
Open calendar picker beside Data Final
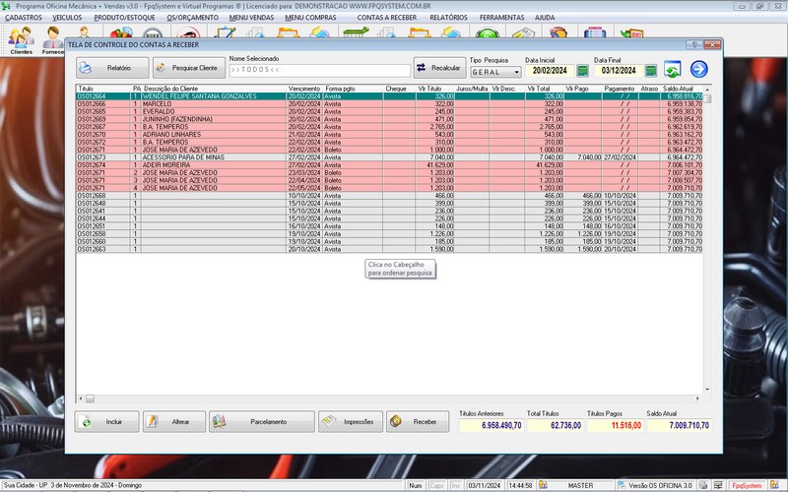(x=651, y=71)
